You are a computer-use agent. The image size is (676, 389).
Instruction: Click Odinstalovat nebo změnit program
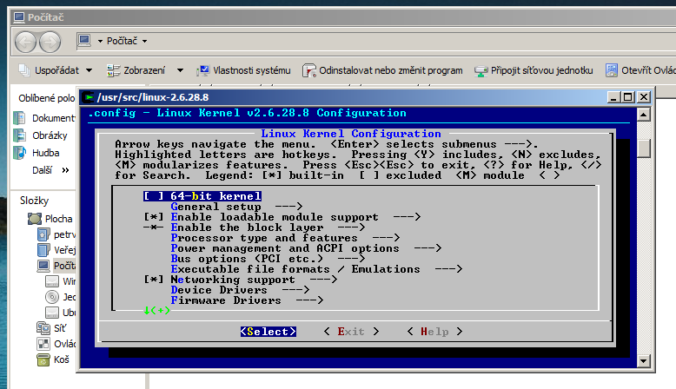click(382, 70)
